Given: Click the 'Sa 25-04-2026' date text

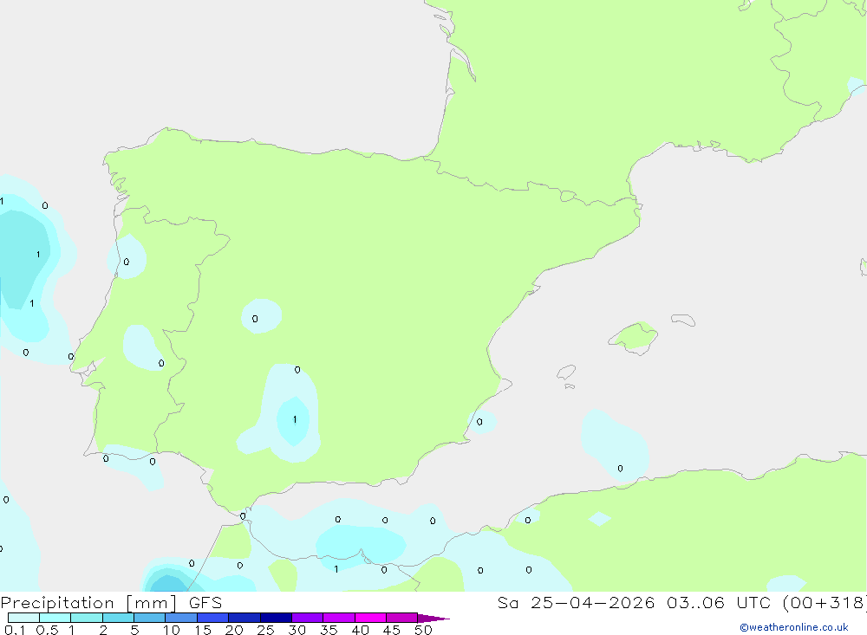Looking at the screenshot, I should tap(576, 602).
